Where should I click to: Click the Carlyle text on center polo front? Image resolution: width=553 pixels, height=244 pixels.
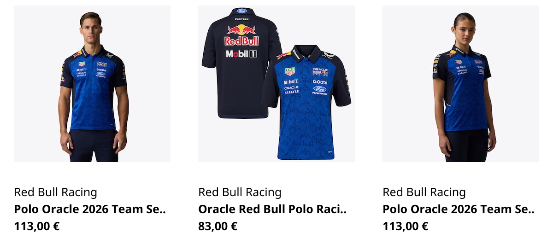(x=291, y=92)
